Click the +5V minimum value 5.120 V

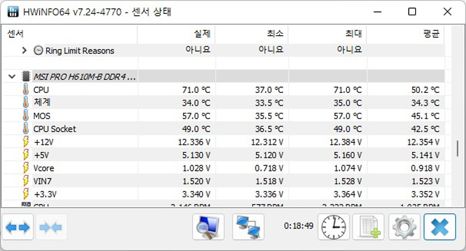click(x=269, y=155)
